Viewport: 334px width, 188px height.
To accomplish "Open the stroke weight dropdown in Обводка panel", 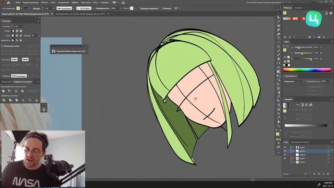I will (x=24, y=26).
